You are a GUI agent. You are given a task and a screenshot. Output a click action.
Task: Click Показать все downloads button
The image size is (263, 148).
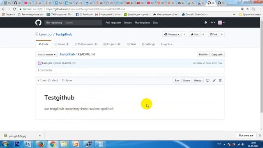[x=246, y=135]
